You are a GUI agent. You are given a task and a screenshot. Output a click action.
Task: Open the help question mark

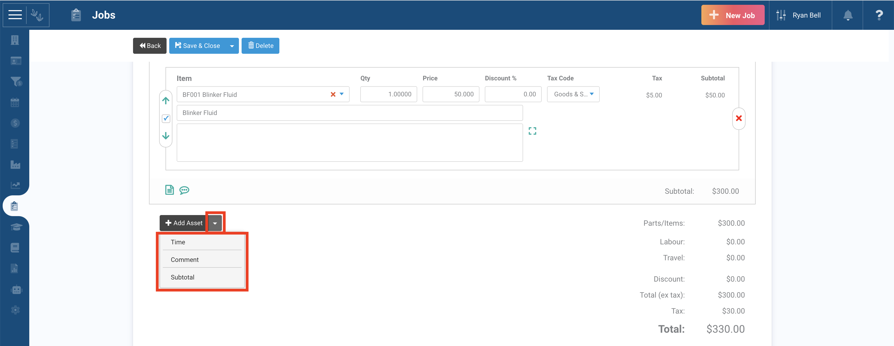point(879,15)
